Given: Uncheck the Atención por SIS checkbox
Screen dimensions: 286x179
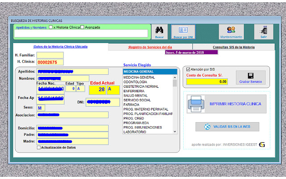Looking at the screenshot, I should (x=188, y=69).
